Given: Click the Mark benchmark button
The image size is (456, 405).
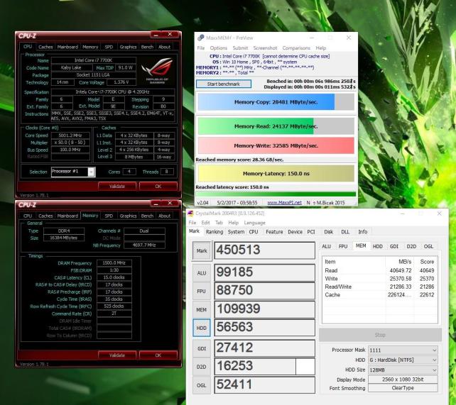Looking at the screenshot, I should 202,250.
